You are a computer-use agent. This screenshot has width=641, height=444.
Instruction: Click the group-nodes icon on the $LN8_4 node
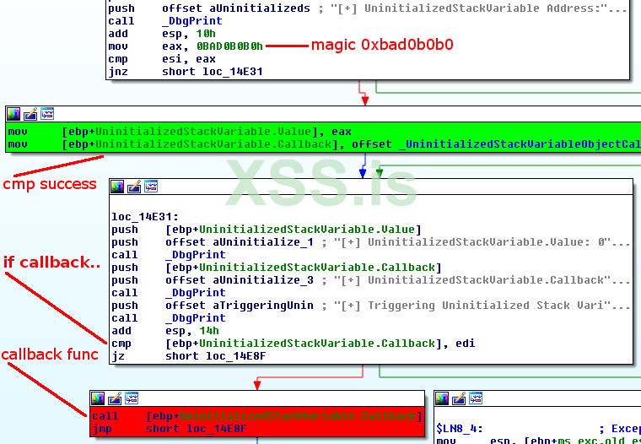476,398
